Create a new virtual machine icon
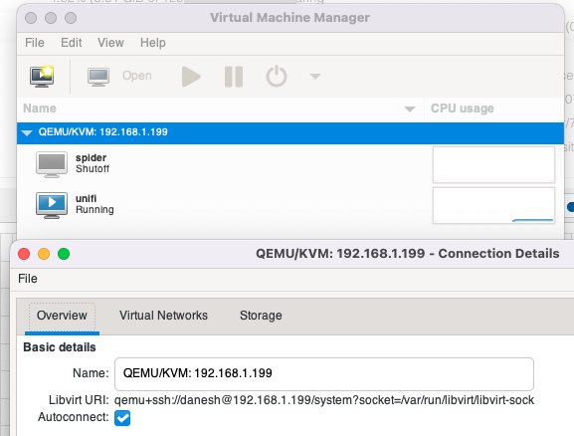This screenshot has width=574, height=436. point(42,77)
